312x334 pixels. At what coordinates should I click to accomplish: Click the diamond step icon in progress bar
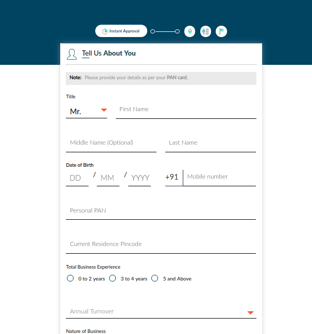click(190, 31)
